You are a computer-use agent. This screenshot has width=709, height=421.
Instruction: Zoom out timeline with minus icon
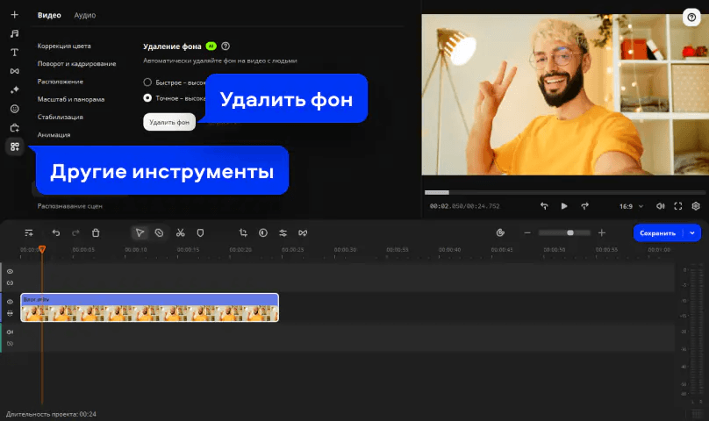[x=527, y=233]
